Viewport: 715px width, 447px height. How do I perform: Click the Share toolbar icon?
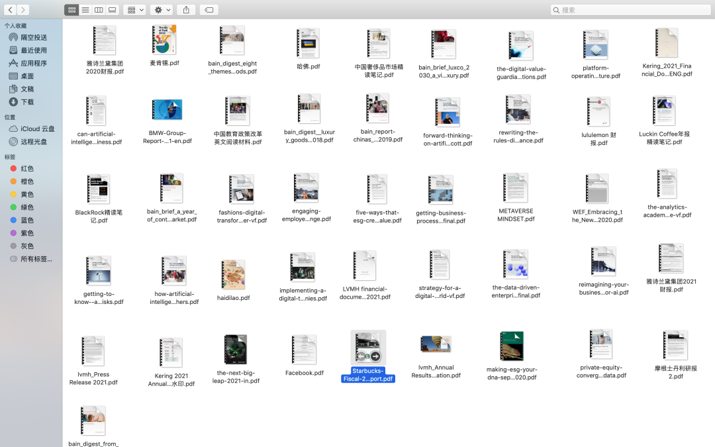[x=186, y=10]
